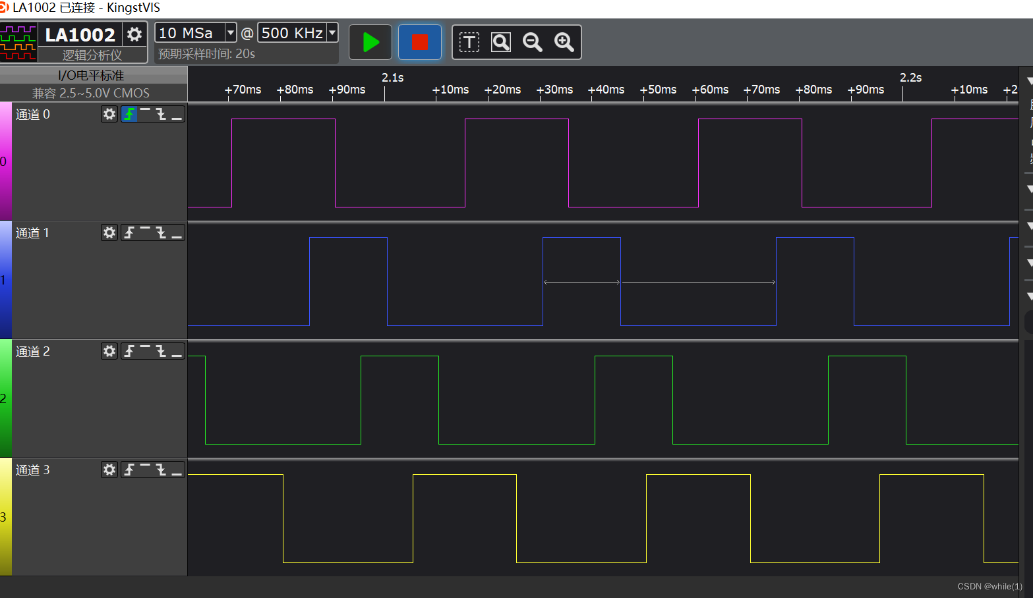Select the 通道 1 channel label
Image resolution: width=1033 pixels, height=598 pixels.
pyautogui.click(x=32, y=232)
